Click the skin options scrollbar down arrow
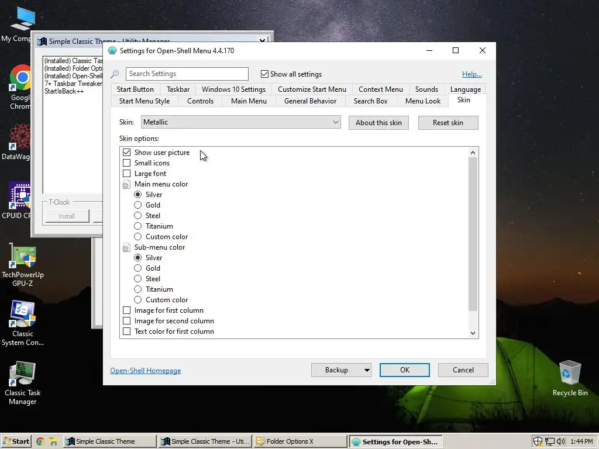This screenshot has width=599, height=449. (x=473, y=333)
